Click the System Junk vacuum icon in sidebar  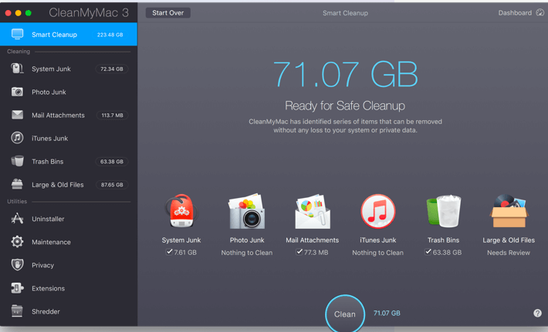[x=17, y=69]
